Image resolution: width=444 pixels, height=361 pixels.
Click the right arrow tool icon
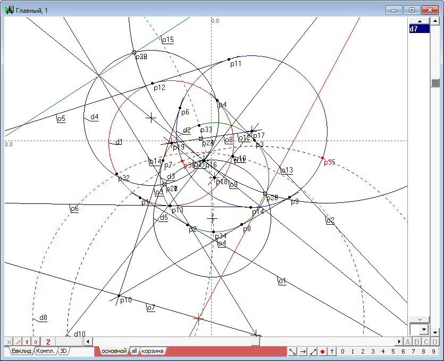303,351
